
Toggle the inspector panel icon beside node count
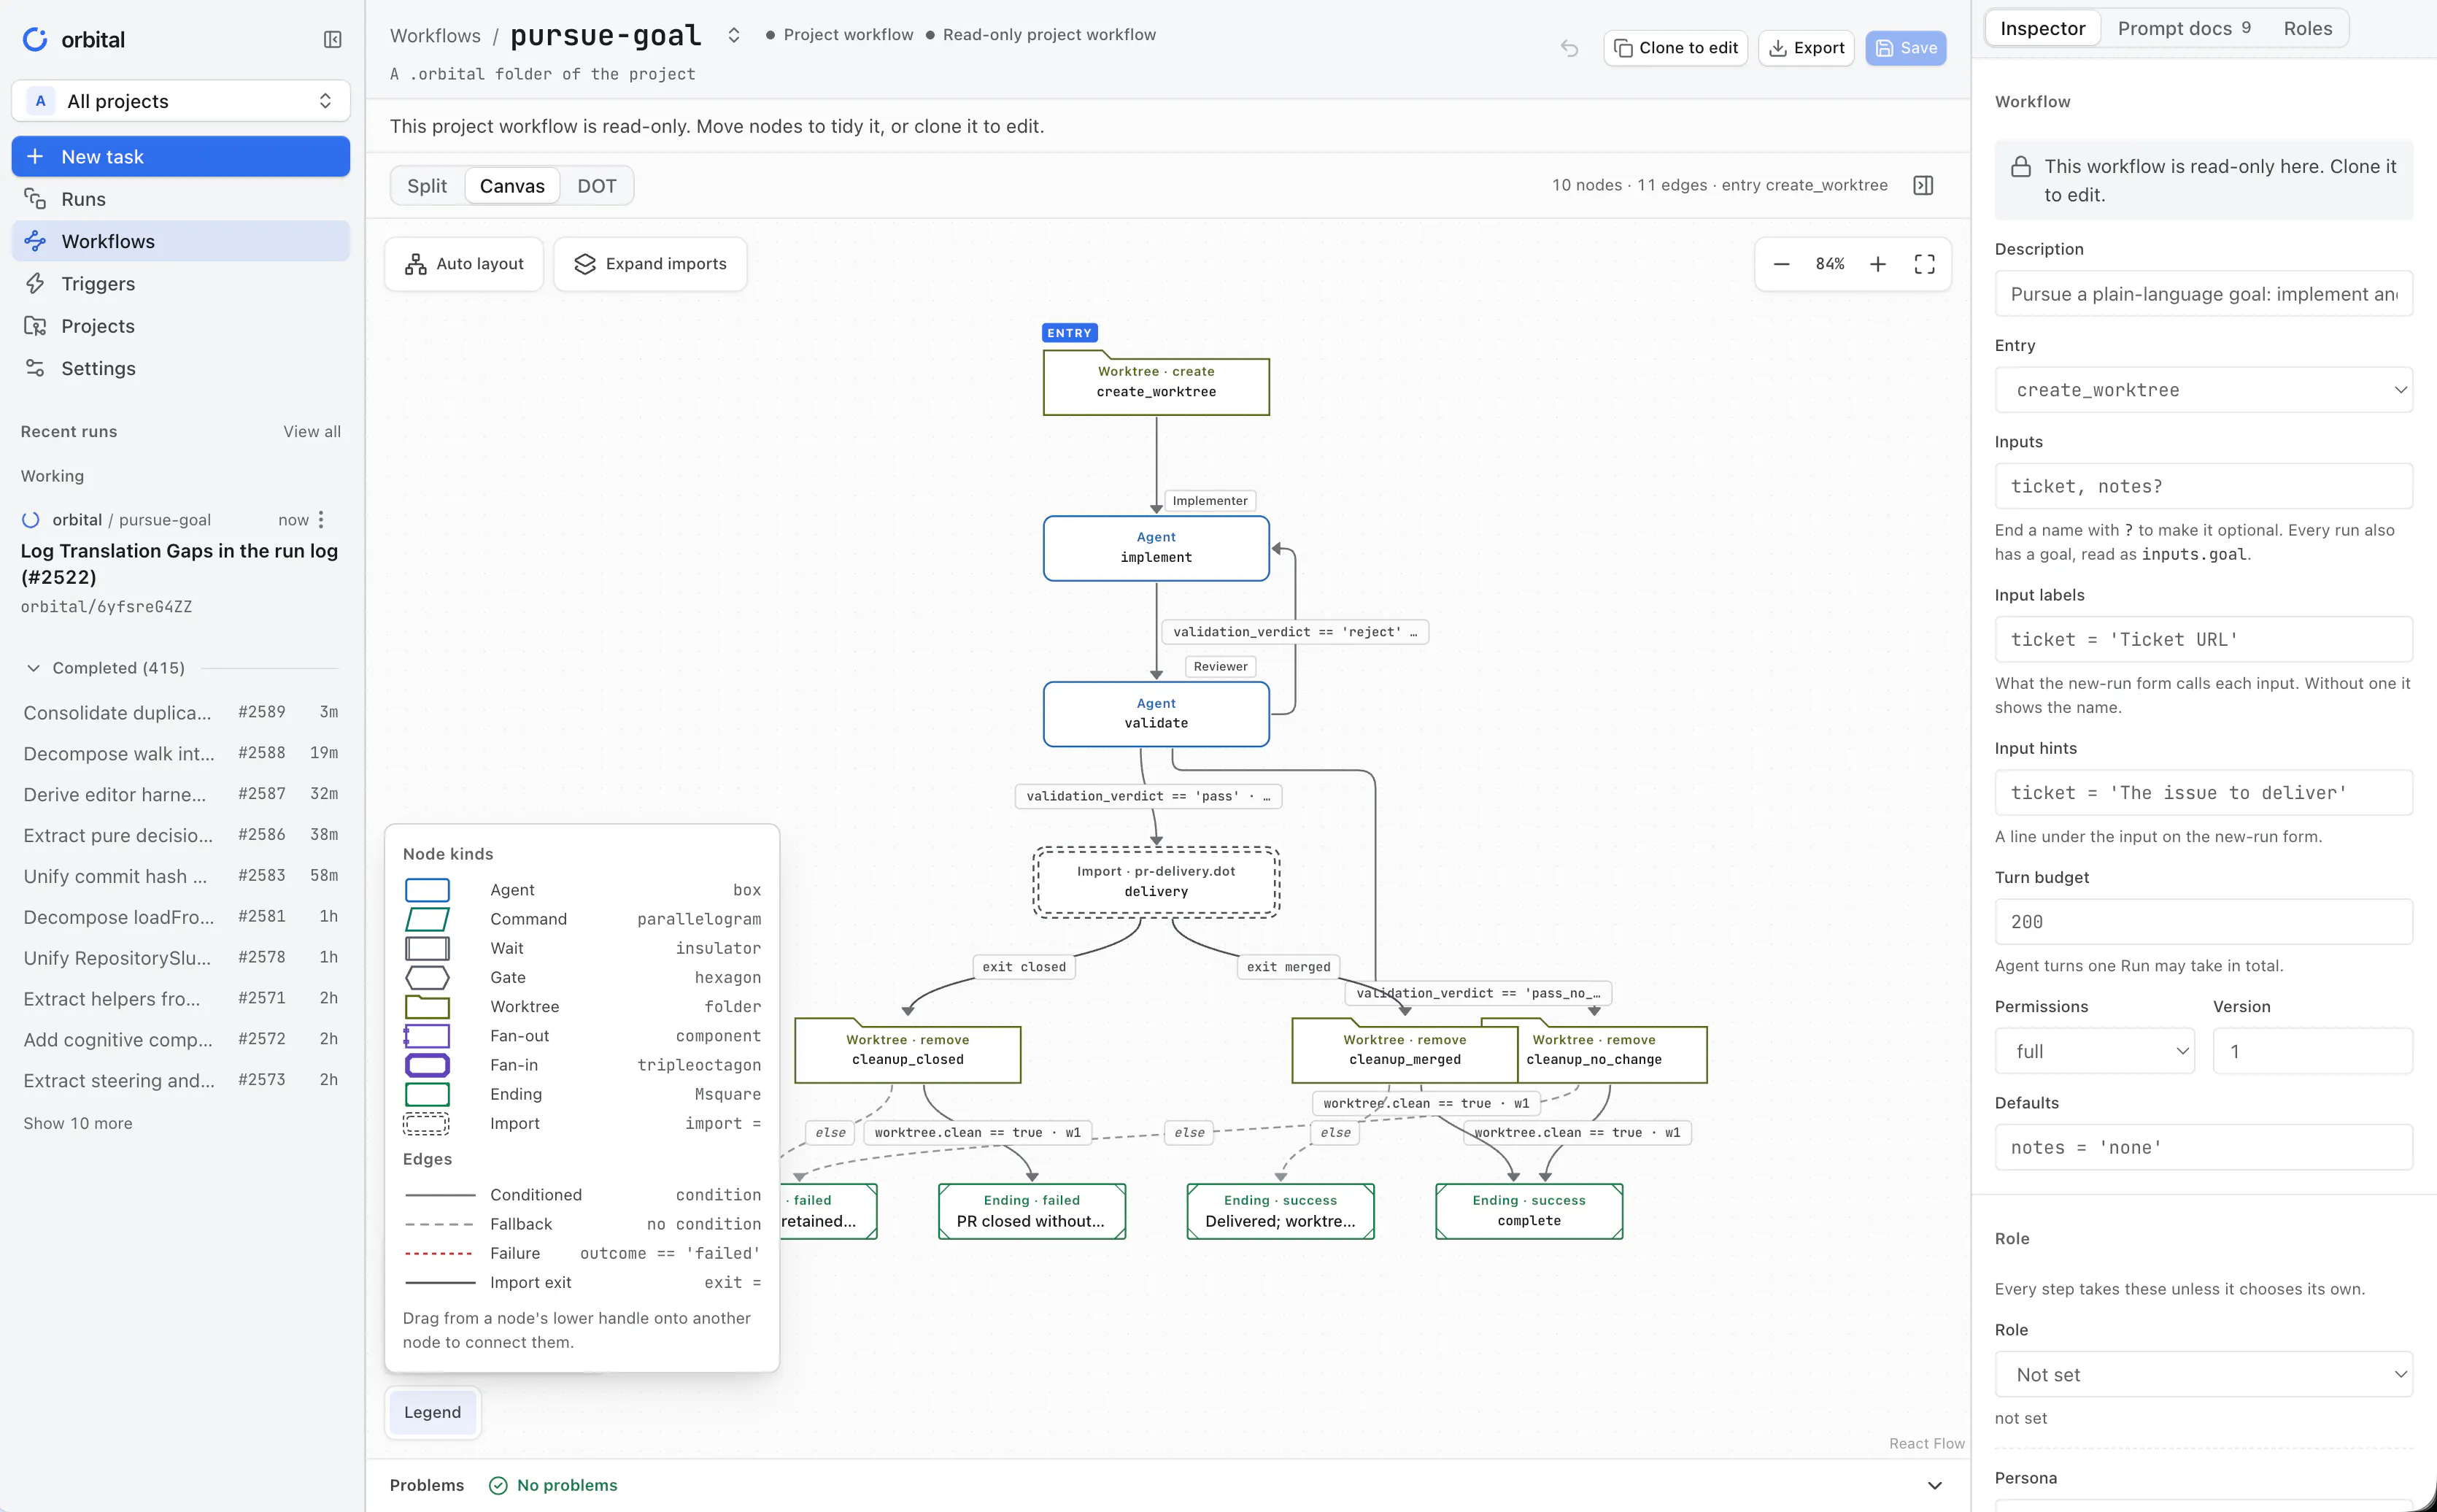[x=1923, y=185]
